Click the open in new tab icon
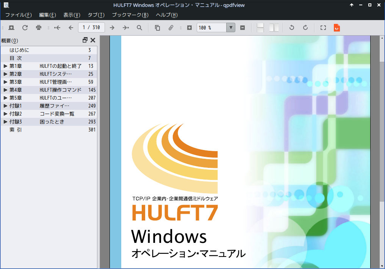Image resolution: width=385 pixels, height=269 pixels. pos(11,28)
